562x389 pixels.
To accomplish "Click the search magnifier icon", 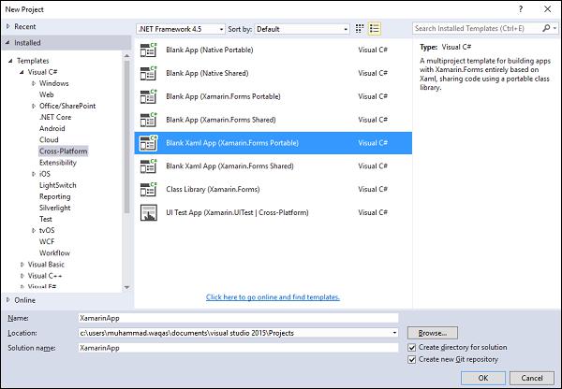I will click(x=546, y=28).
